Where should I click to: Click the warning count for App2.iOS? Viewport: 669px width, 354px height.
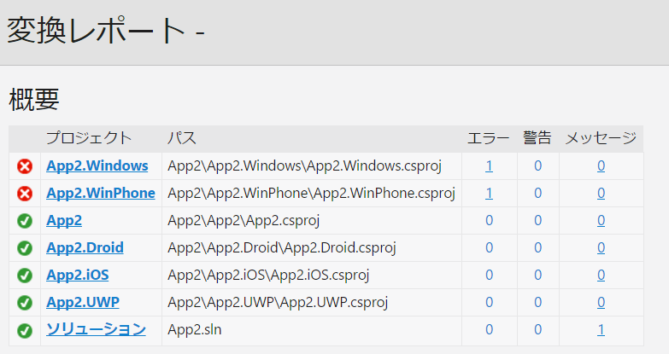(538, 275)
